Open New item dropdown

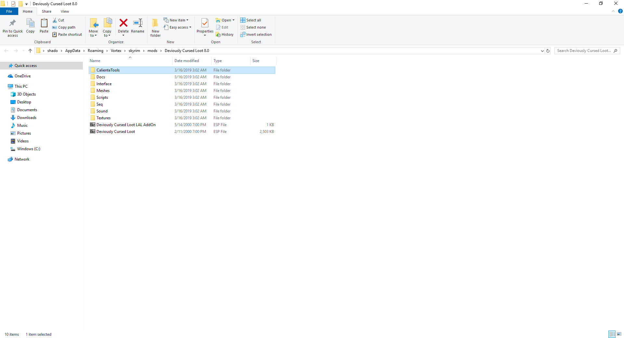click(x=176, y=20)
